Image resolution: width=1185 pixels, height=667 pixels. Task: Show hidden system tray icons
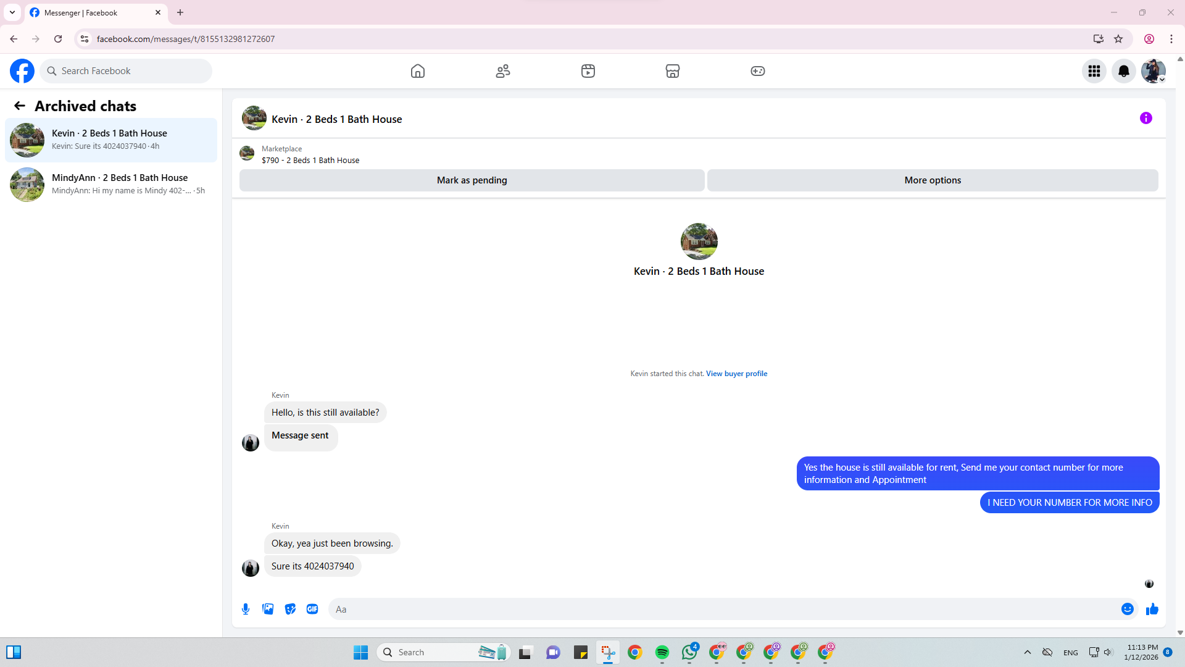click(1027, 652)
